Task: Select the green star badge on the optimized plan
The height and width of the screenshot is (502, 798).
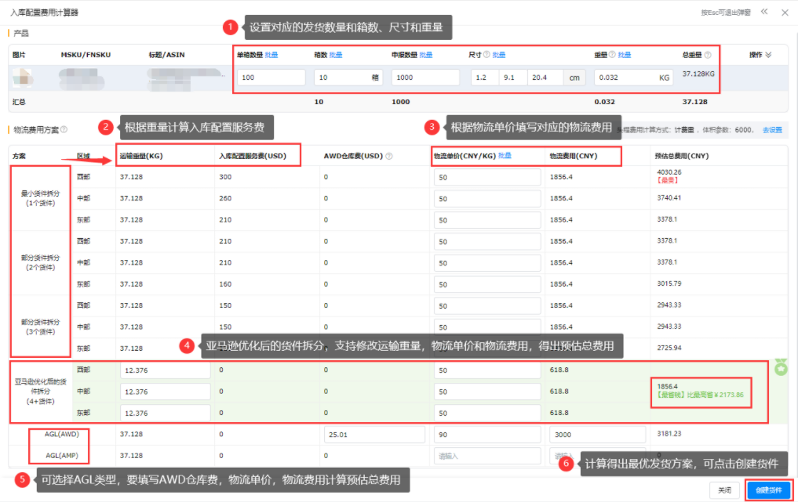Action: [781, 368]
